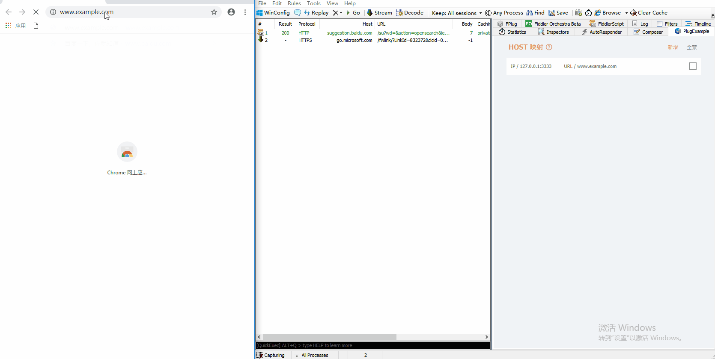
Task: Sort sessions by URL column header
Action: pyautogui.click(x=414, y=24)
